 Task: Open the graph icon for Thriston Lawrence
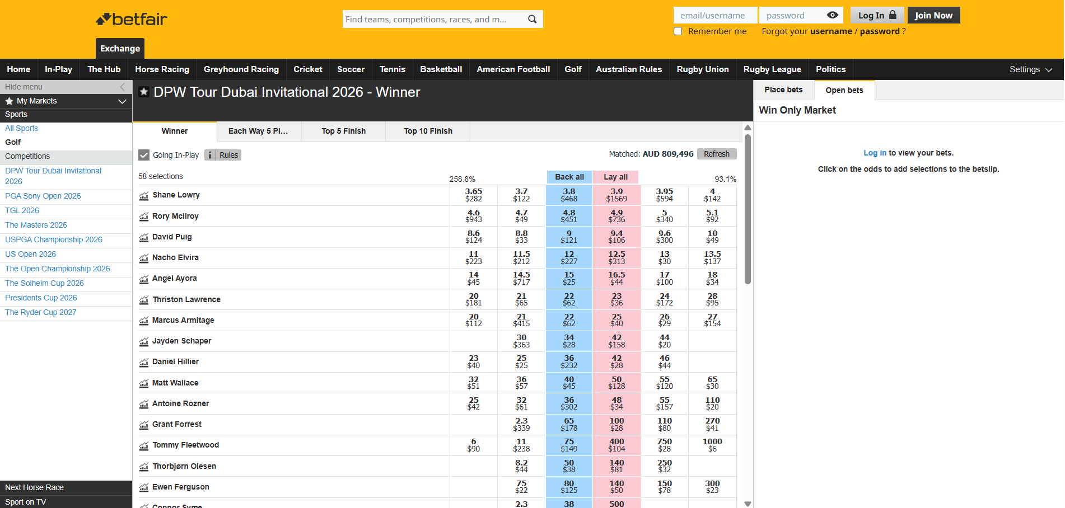click(x=144, y=300)
